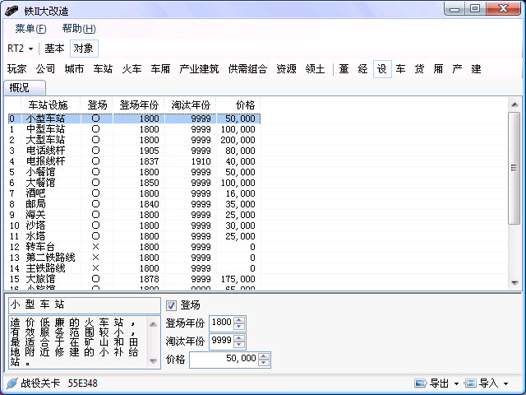This screenshot has width=526, height=395.
Task: Sort by 淘汰年份 column header
Action: 190,105
